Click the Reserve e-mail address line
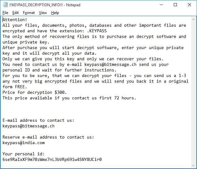 pos(48,137)
